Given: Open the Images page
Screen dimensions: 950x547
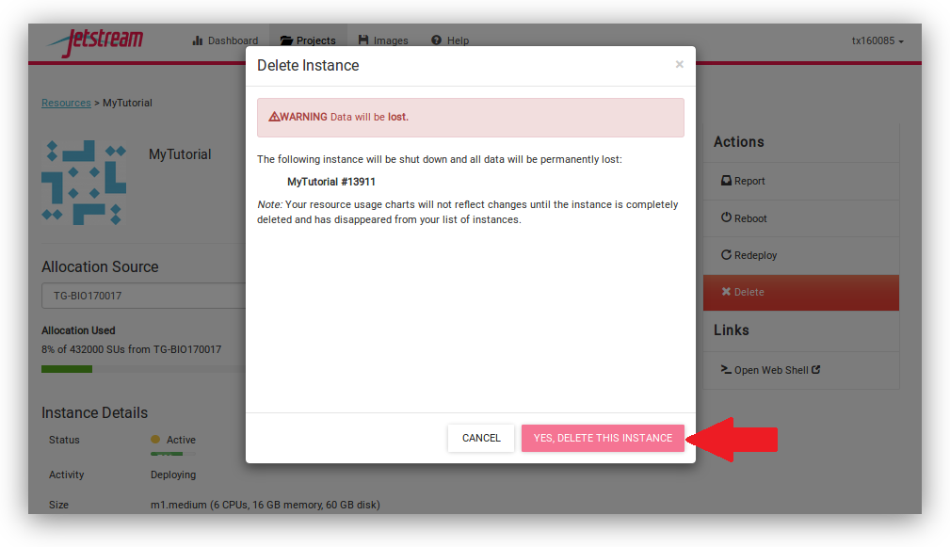Looking at the screenshot, I should (x=383, y=40).
